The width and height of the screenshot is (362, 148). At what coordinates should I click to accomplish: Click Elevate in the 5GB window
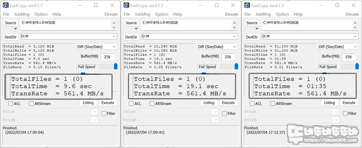point(111,14)
